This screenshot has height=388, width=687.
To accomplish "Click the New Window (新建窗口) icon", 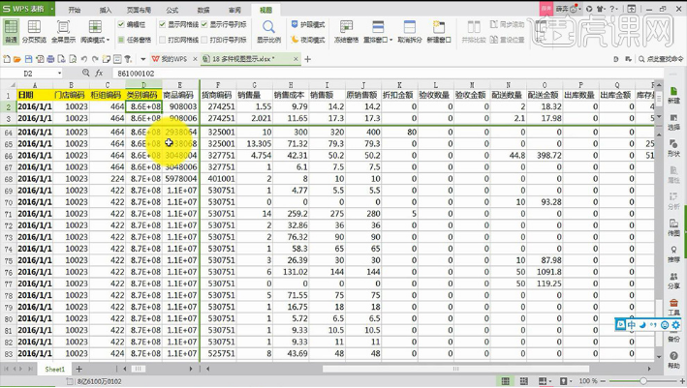I will point(440,27).
